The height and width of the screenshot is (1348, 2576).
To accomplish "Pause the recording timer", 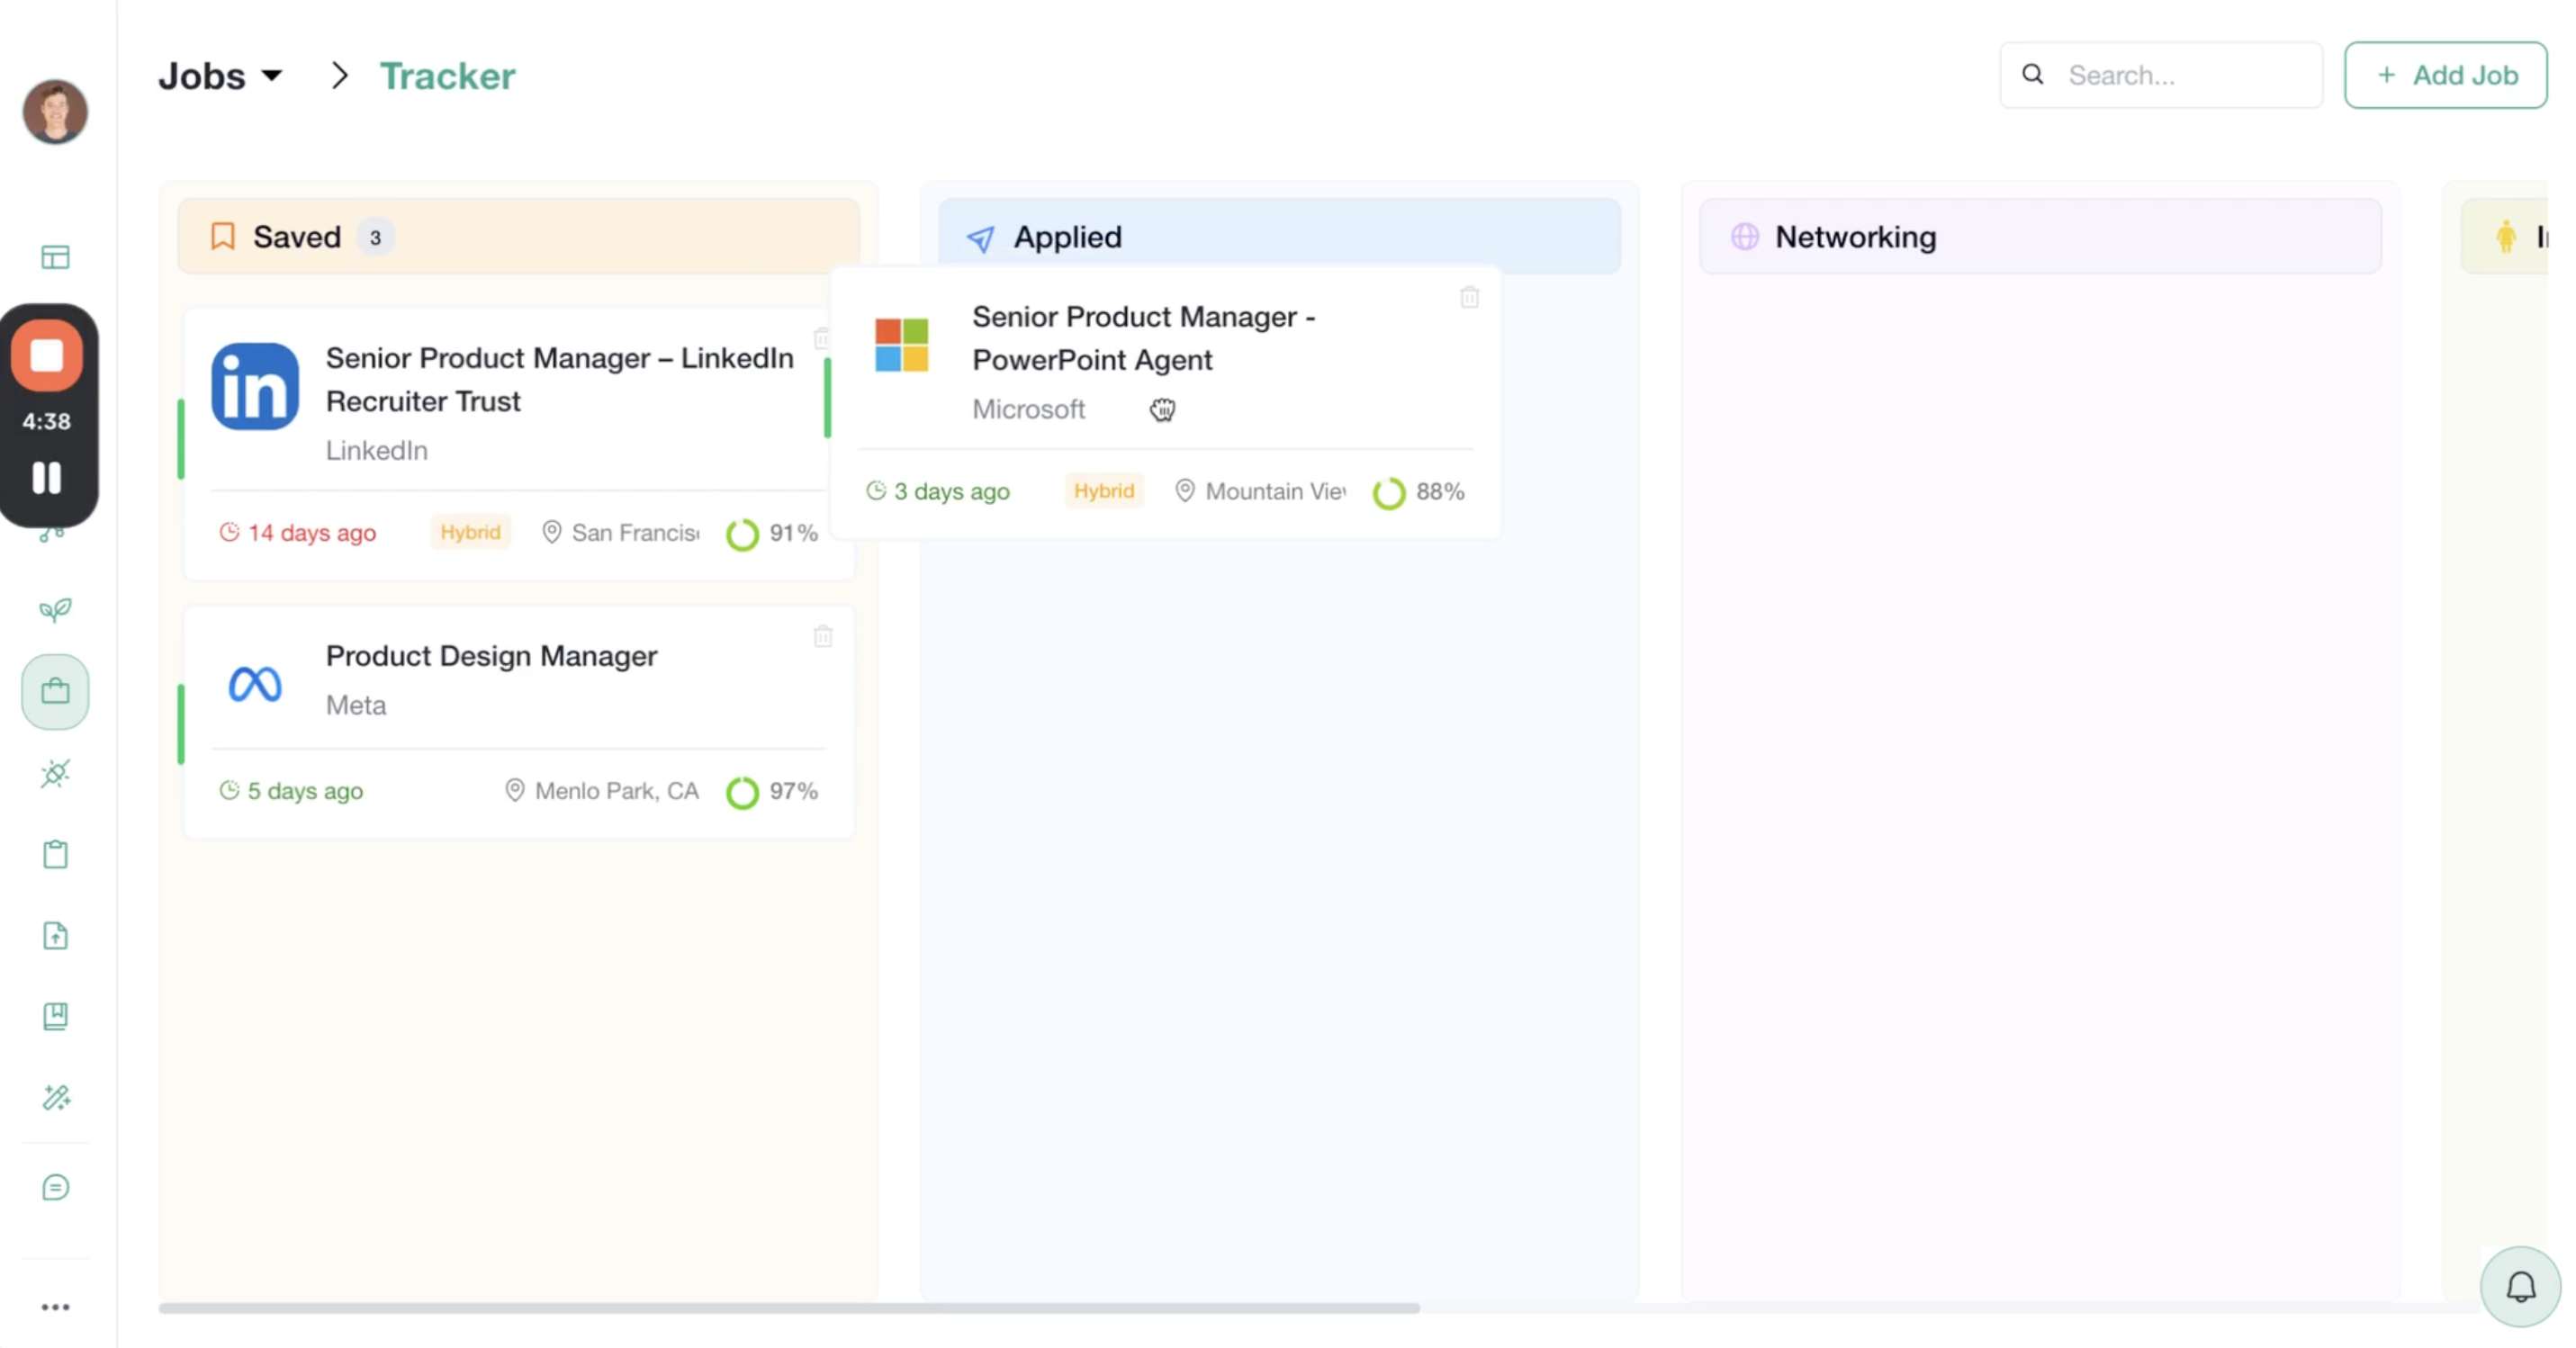I will (x=47, y=477).
